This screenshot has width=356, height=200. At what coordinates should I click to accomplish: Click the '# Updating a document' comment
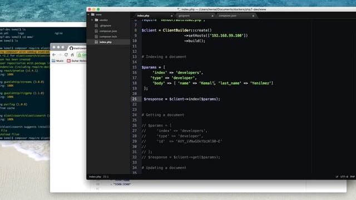tap(164, 168)
